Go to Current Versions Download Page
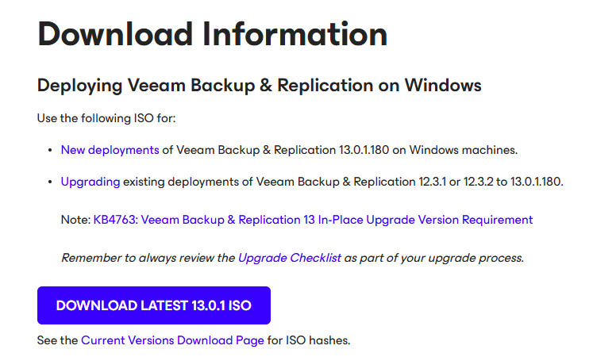This screenshot has width=593, height=357. coord(172,340)
